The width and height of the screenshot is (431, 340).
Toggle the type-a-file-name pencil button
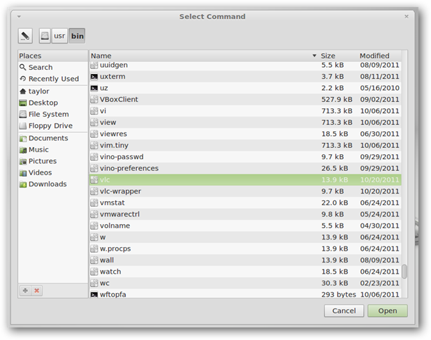(x=25, y=36)
